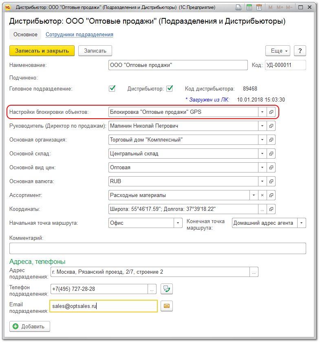Open the calculator icon in title bar
This screenshot has width=320, height=343.
point(249,7)
